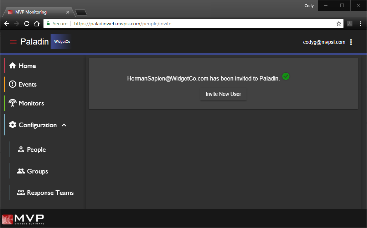Screen dimensions: 367x228
Task: Click the Home house icon
Action: (x=12, y=66)
